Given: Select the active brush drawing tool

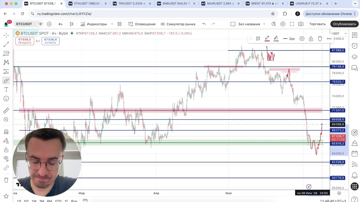Looking at the screenshot, I should [x=6, y=81].
